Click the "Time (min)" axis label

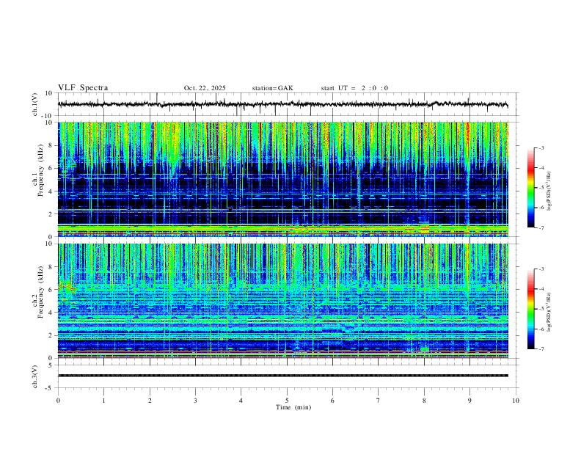293,407
